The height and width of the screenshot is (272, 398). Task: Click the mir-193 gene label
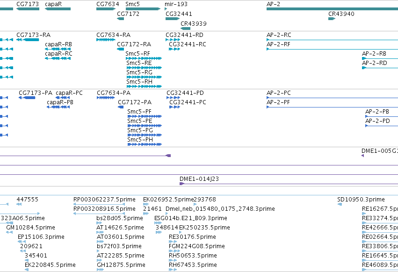pyautogui.click(x=176, y=4)
